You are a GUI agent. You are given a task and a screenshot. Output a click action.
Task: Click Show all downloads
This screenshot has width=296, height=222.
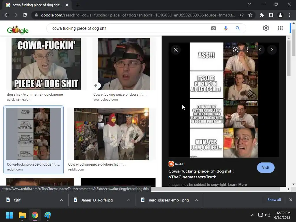(274, 200)
